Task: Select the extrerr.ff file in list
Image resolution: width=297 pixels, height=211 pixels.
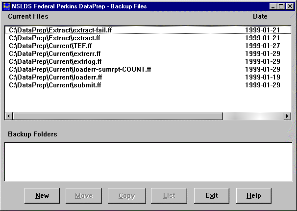Action: click(x=55, y=53)
